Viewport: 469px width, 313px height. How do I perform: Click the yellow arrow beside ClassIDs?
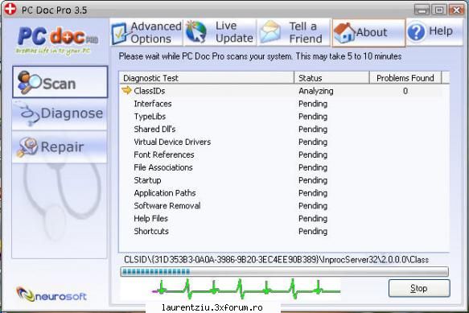tap(127, 90)
